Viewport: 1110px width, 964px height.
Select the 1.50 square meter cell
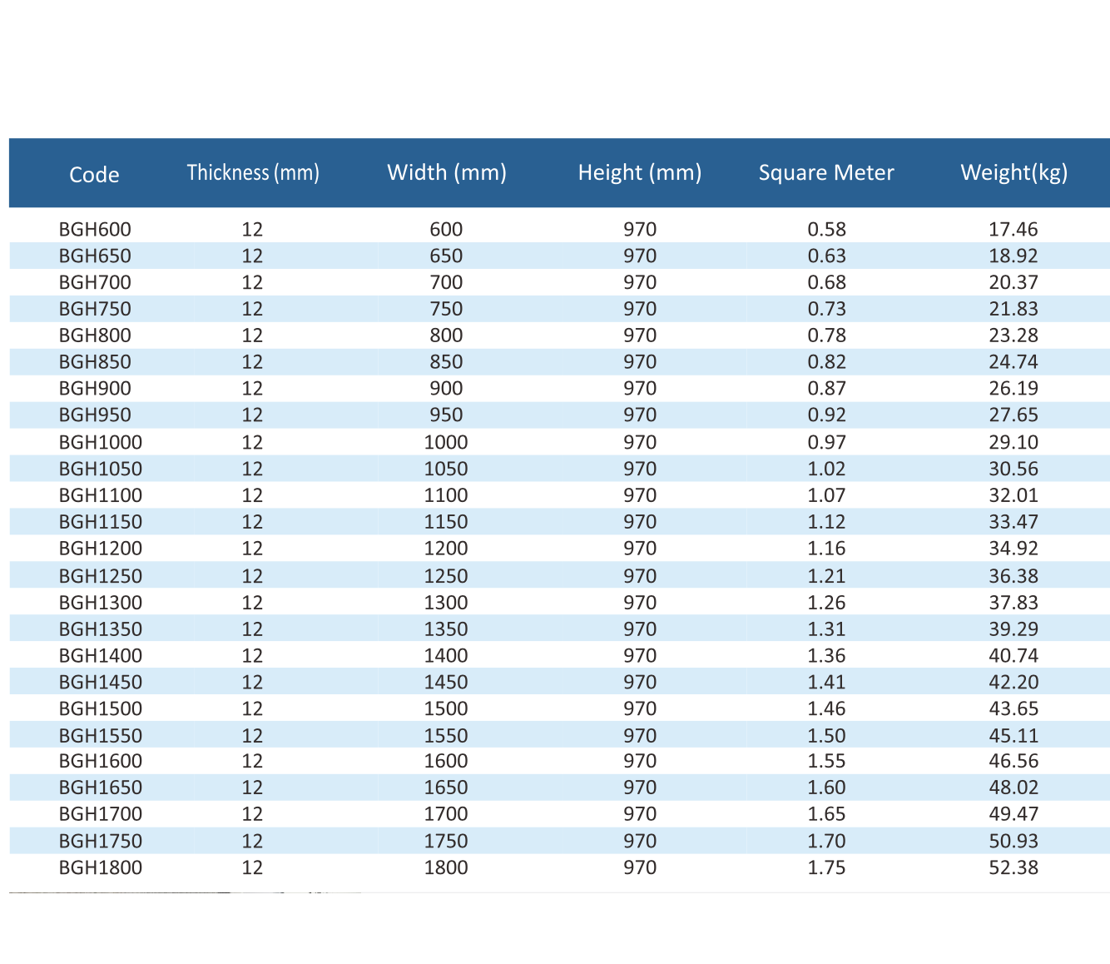coord(826,736)
